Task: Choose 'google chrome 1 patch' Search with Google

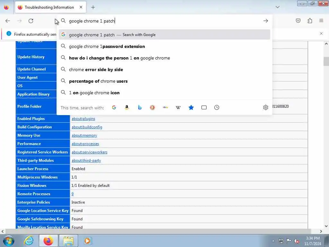Action: (x=164, y=35)
